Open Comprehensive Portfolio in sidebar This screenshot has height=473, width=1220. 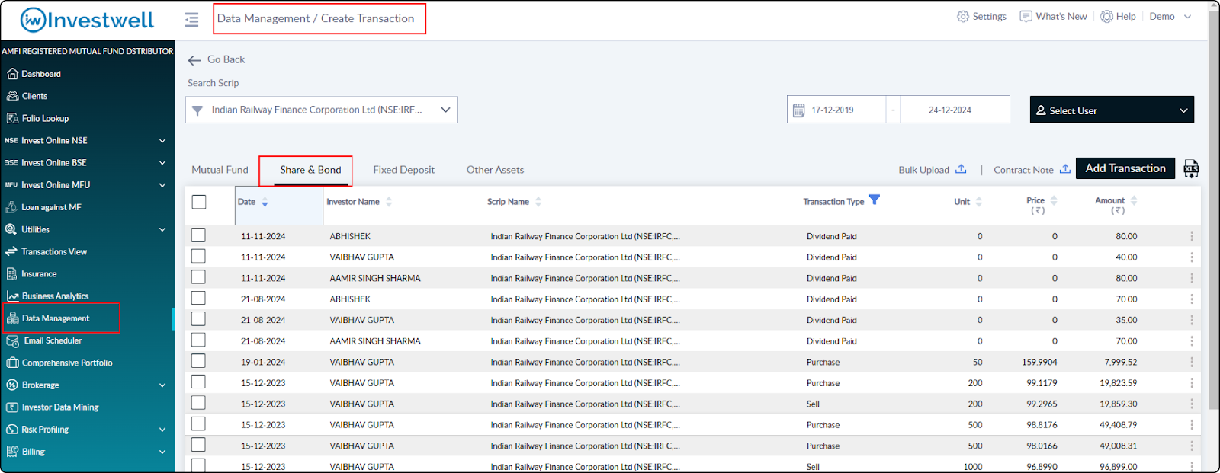(x=60, y=363)
